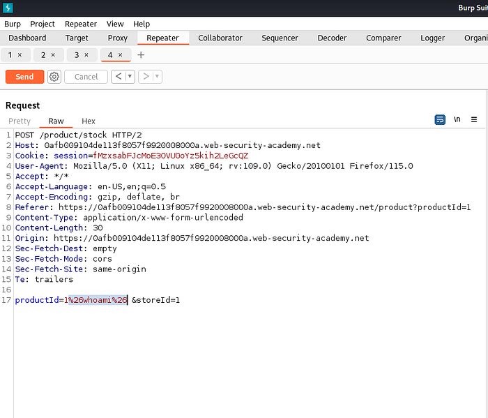Viewport: 488px width, 418px height.
Task: Close Repeater tab 4
Action: (120, 55)
